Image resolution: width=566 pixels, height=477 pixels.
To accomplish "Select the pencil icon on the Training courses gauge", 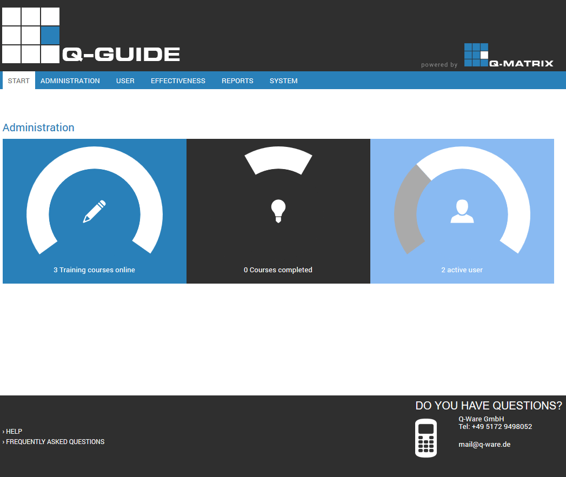I will [x=94, y=212].
